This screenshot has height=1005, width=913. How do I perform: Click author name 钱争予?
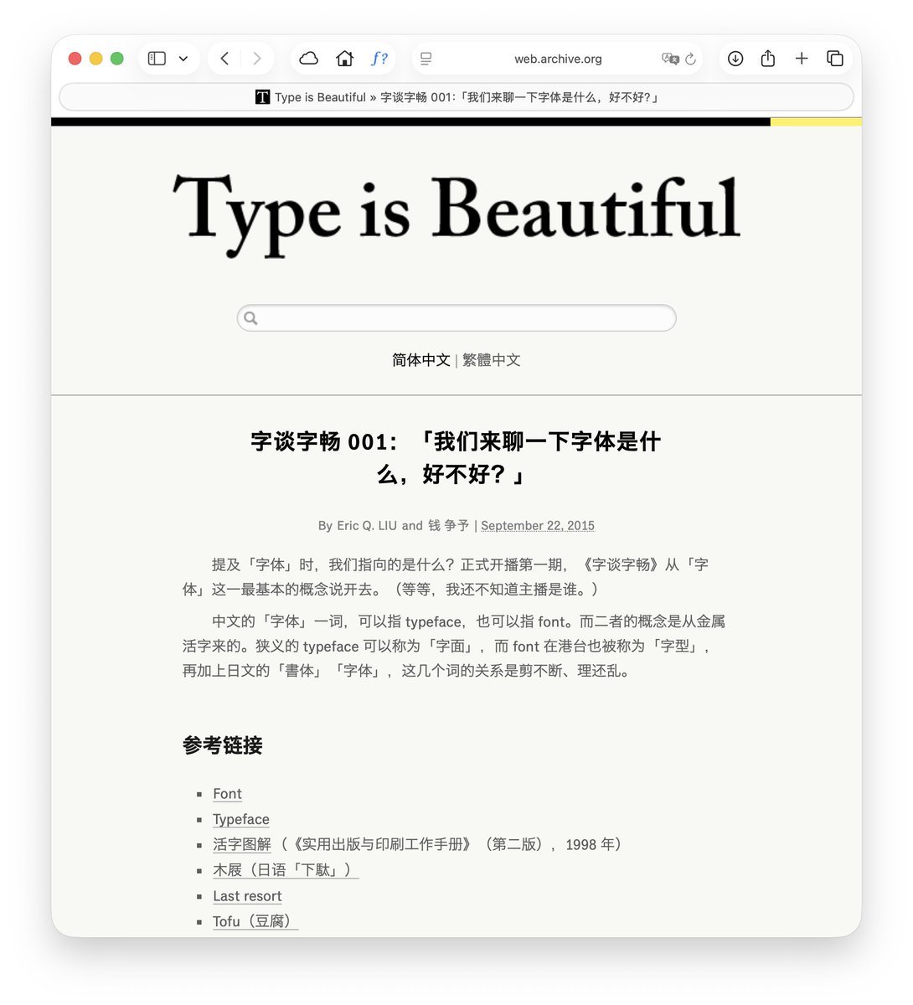(448, 526)
